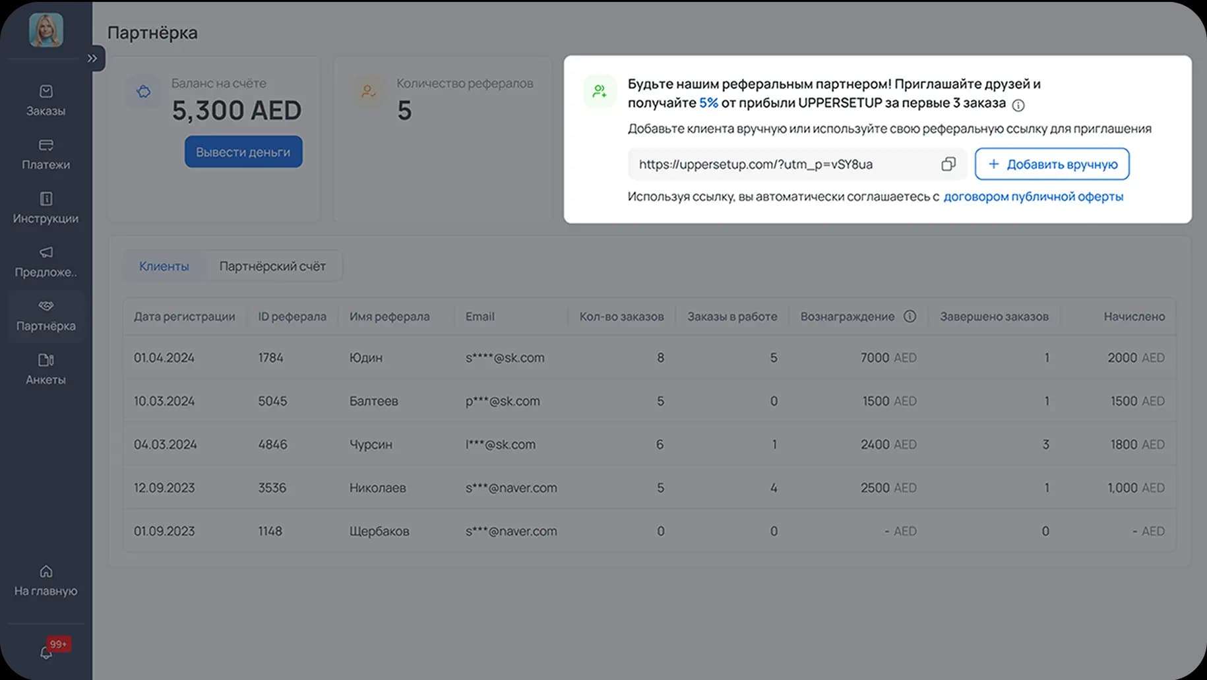
Task: Open the Предложения megaphone icon
Action: tap(46, 253)
